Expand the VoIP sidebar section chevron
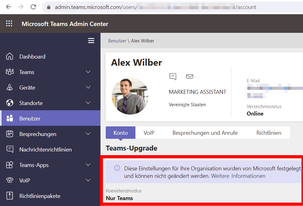The image size is (303, 206). click(88, 180)
